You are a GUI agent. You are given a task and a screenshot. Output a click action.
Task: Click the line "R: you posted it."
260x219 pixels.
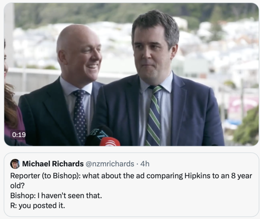tap(38, 206)
